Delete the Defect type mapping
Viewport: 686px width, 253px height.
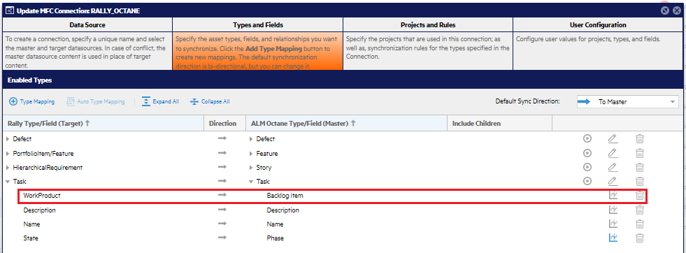[640, 139]
